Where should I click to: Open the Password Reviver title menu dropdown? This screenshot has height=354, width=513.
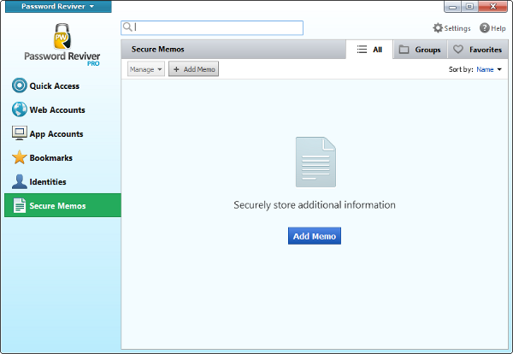pos(58,6)
